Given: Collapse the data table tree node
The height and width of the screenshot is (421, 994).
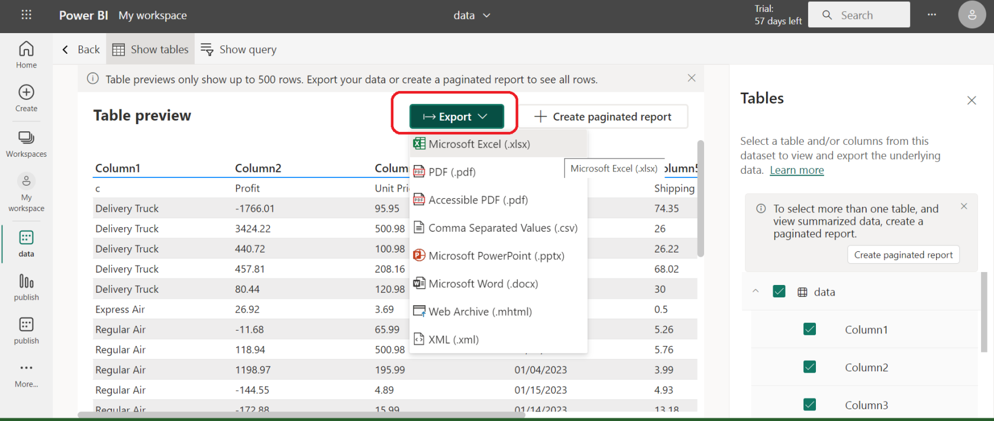Looking at the screenshot, I should pos(756,291).
